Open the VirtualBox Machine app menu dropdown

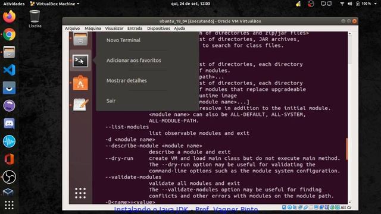(55, 4)
